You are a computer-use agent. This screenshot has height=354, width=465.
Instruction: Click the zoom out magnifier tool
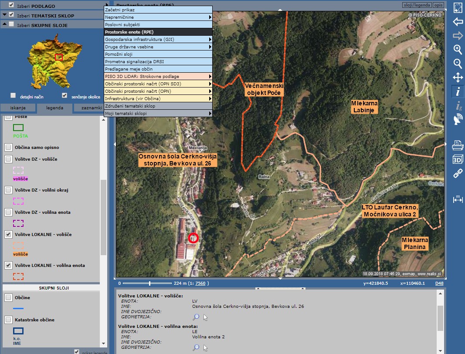(458, 64)
